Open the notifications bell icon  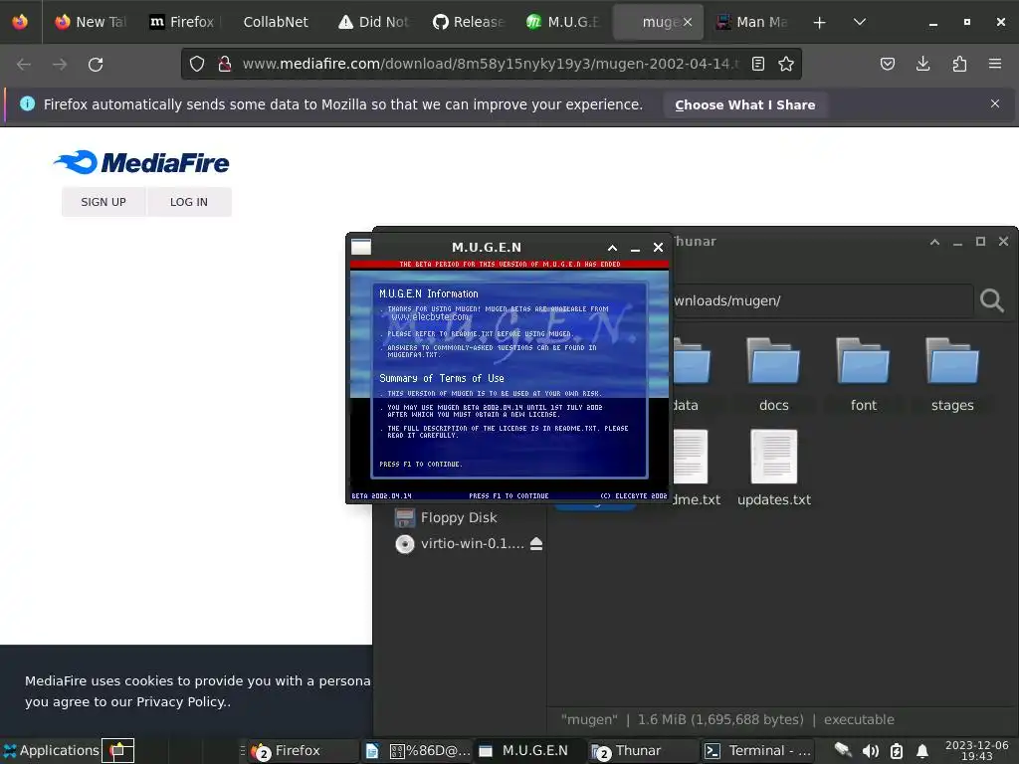(x=921, y=751)
